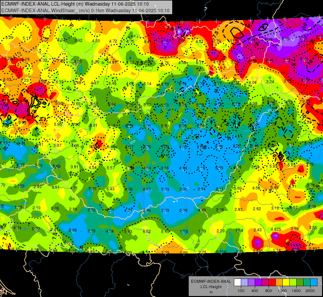Click the wind shear value 4.04
Viewport: 323px width, 297px height.
pos(110,231)
